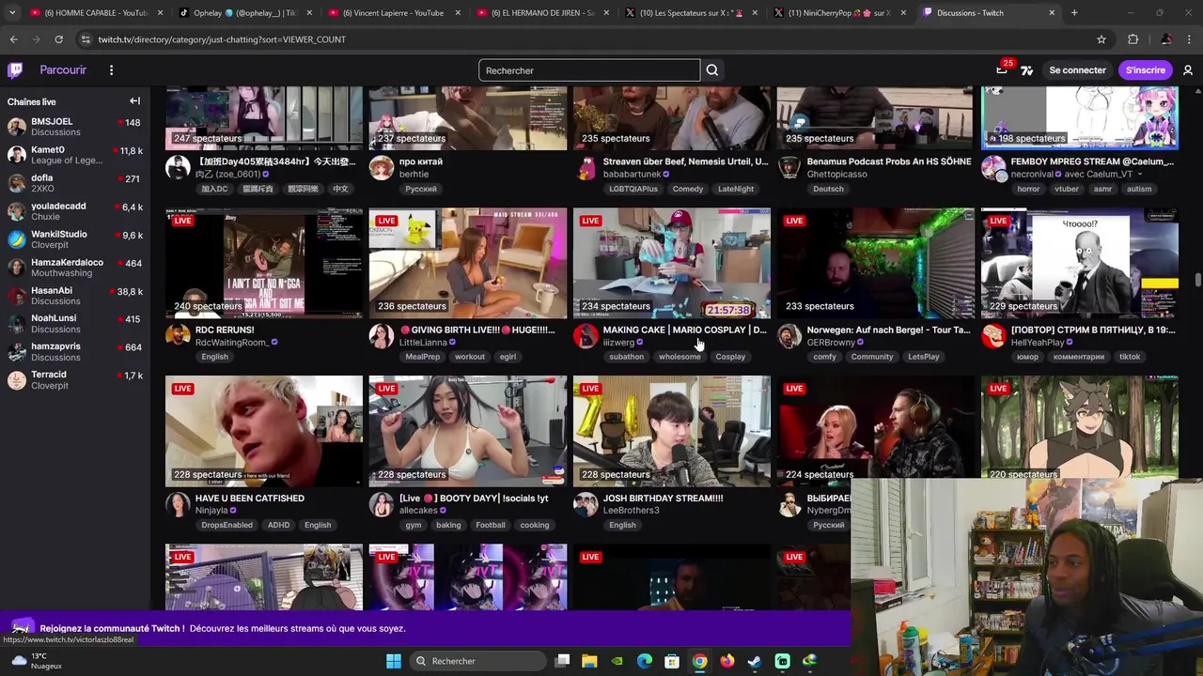Click the 7TV extension icon in Twitch header
Screen dimensions: 1203x676
click(1026, 70)
